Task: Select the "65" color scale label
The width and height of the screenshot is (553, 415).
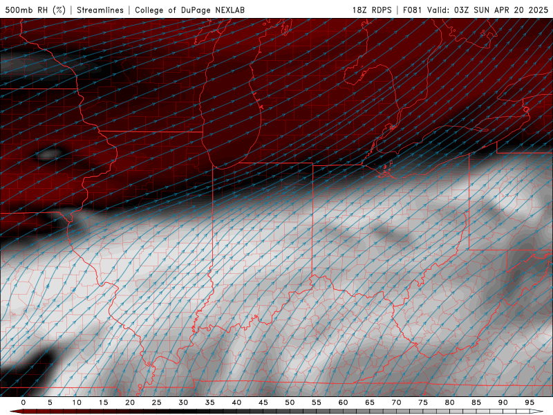Action: (x=370, y=403)
